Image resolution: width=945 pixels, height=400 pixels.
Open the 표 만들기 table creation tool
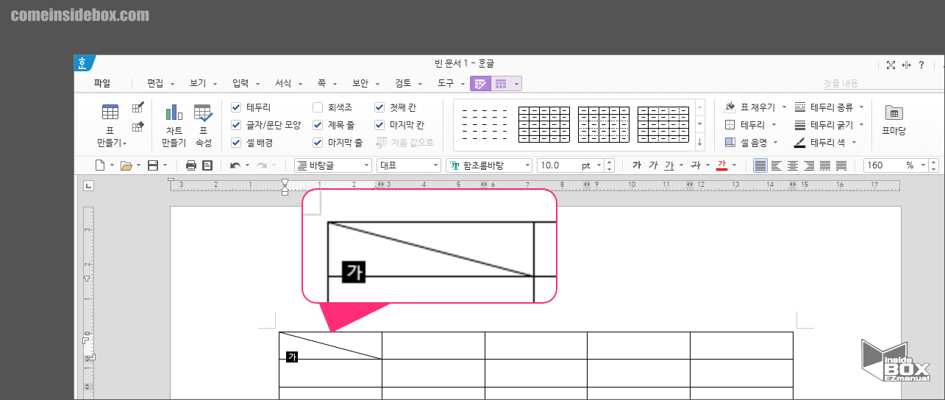click(110, 125)
